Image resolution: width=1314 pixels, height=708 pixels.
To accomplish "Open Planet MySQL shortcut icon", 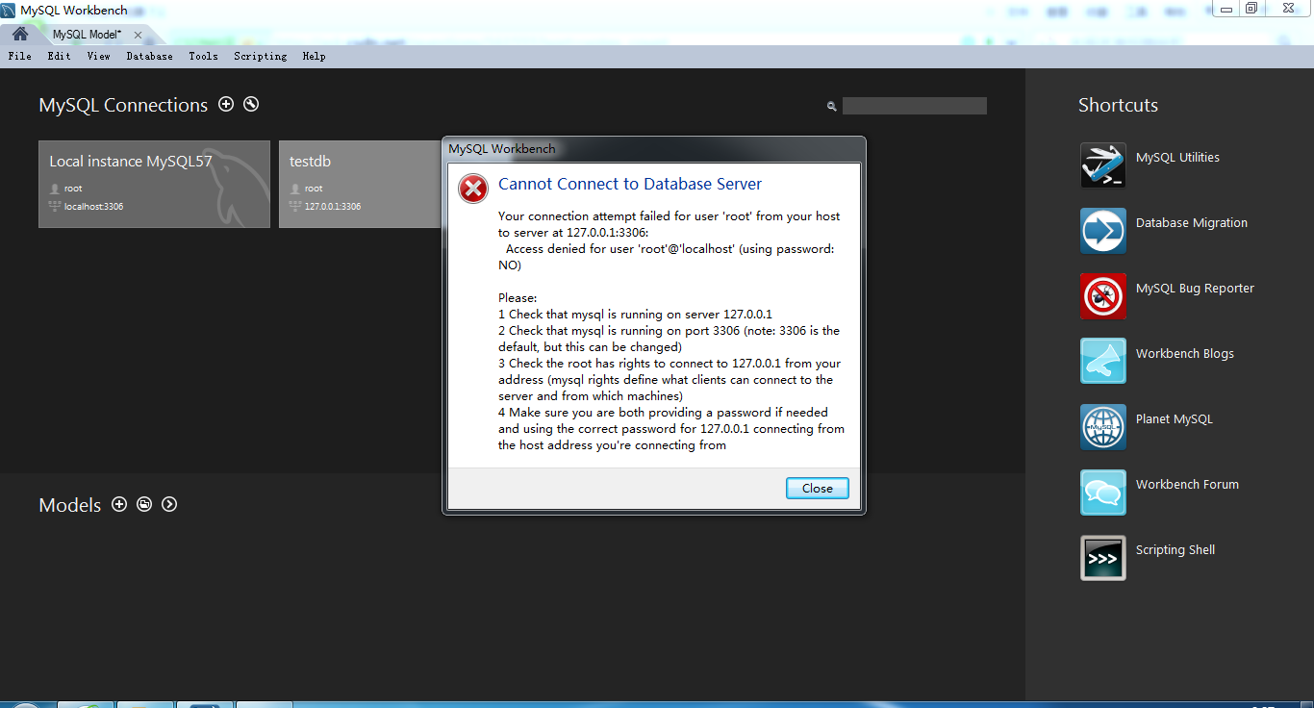I will tap(1102, 427).
